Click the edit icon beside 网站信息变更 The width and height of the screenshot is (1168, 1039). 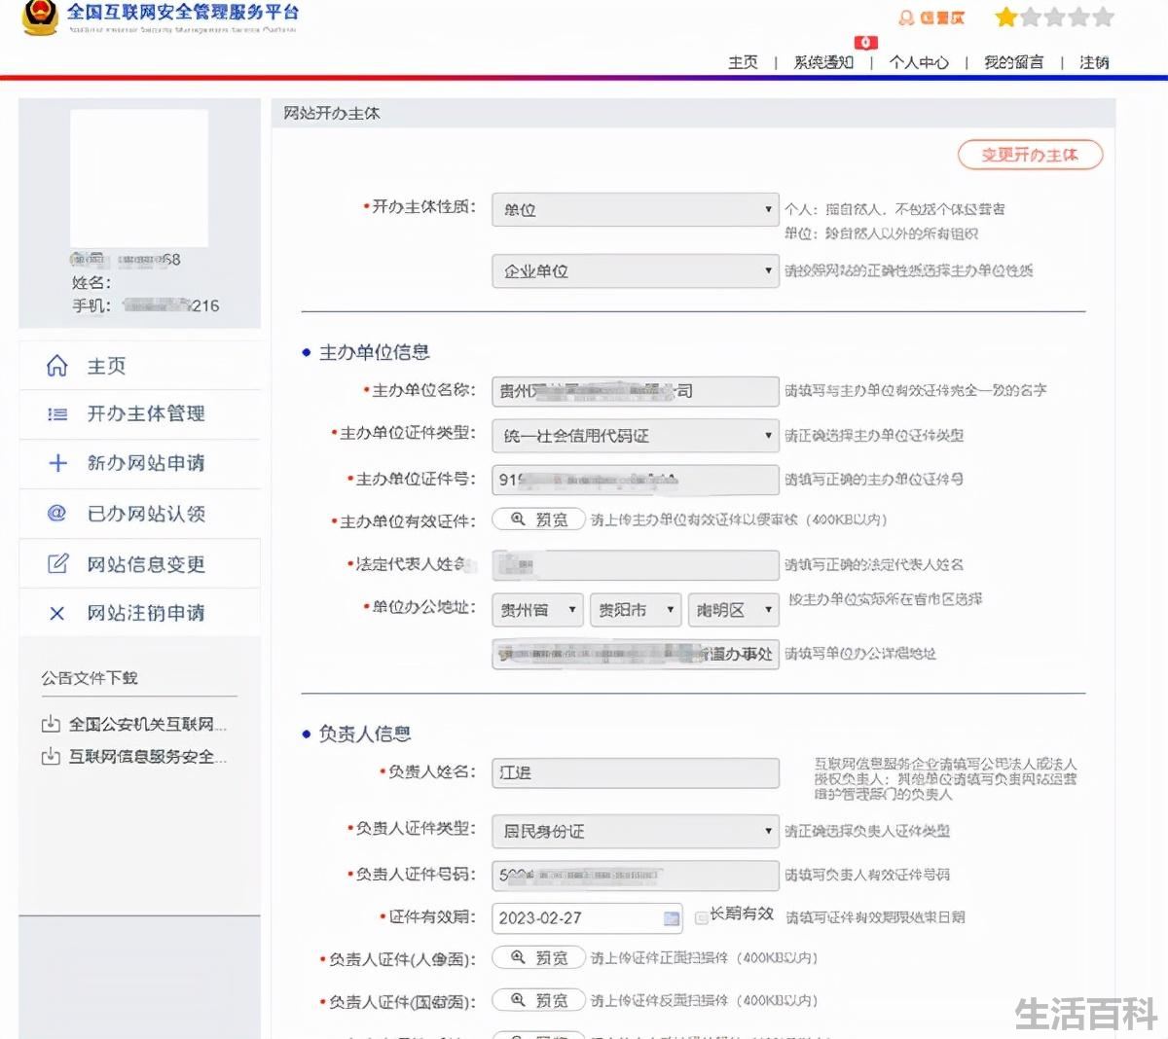[57, 563]
